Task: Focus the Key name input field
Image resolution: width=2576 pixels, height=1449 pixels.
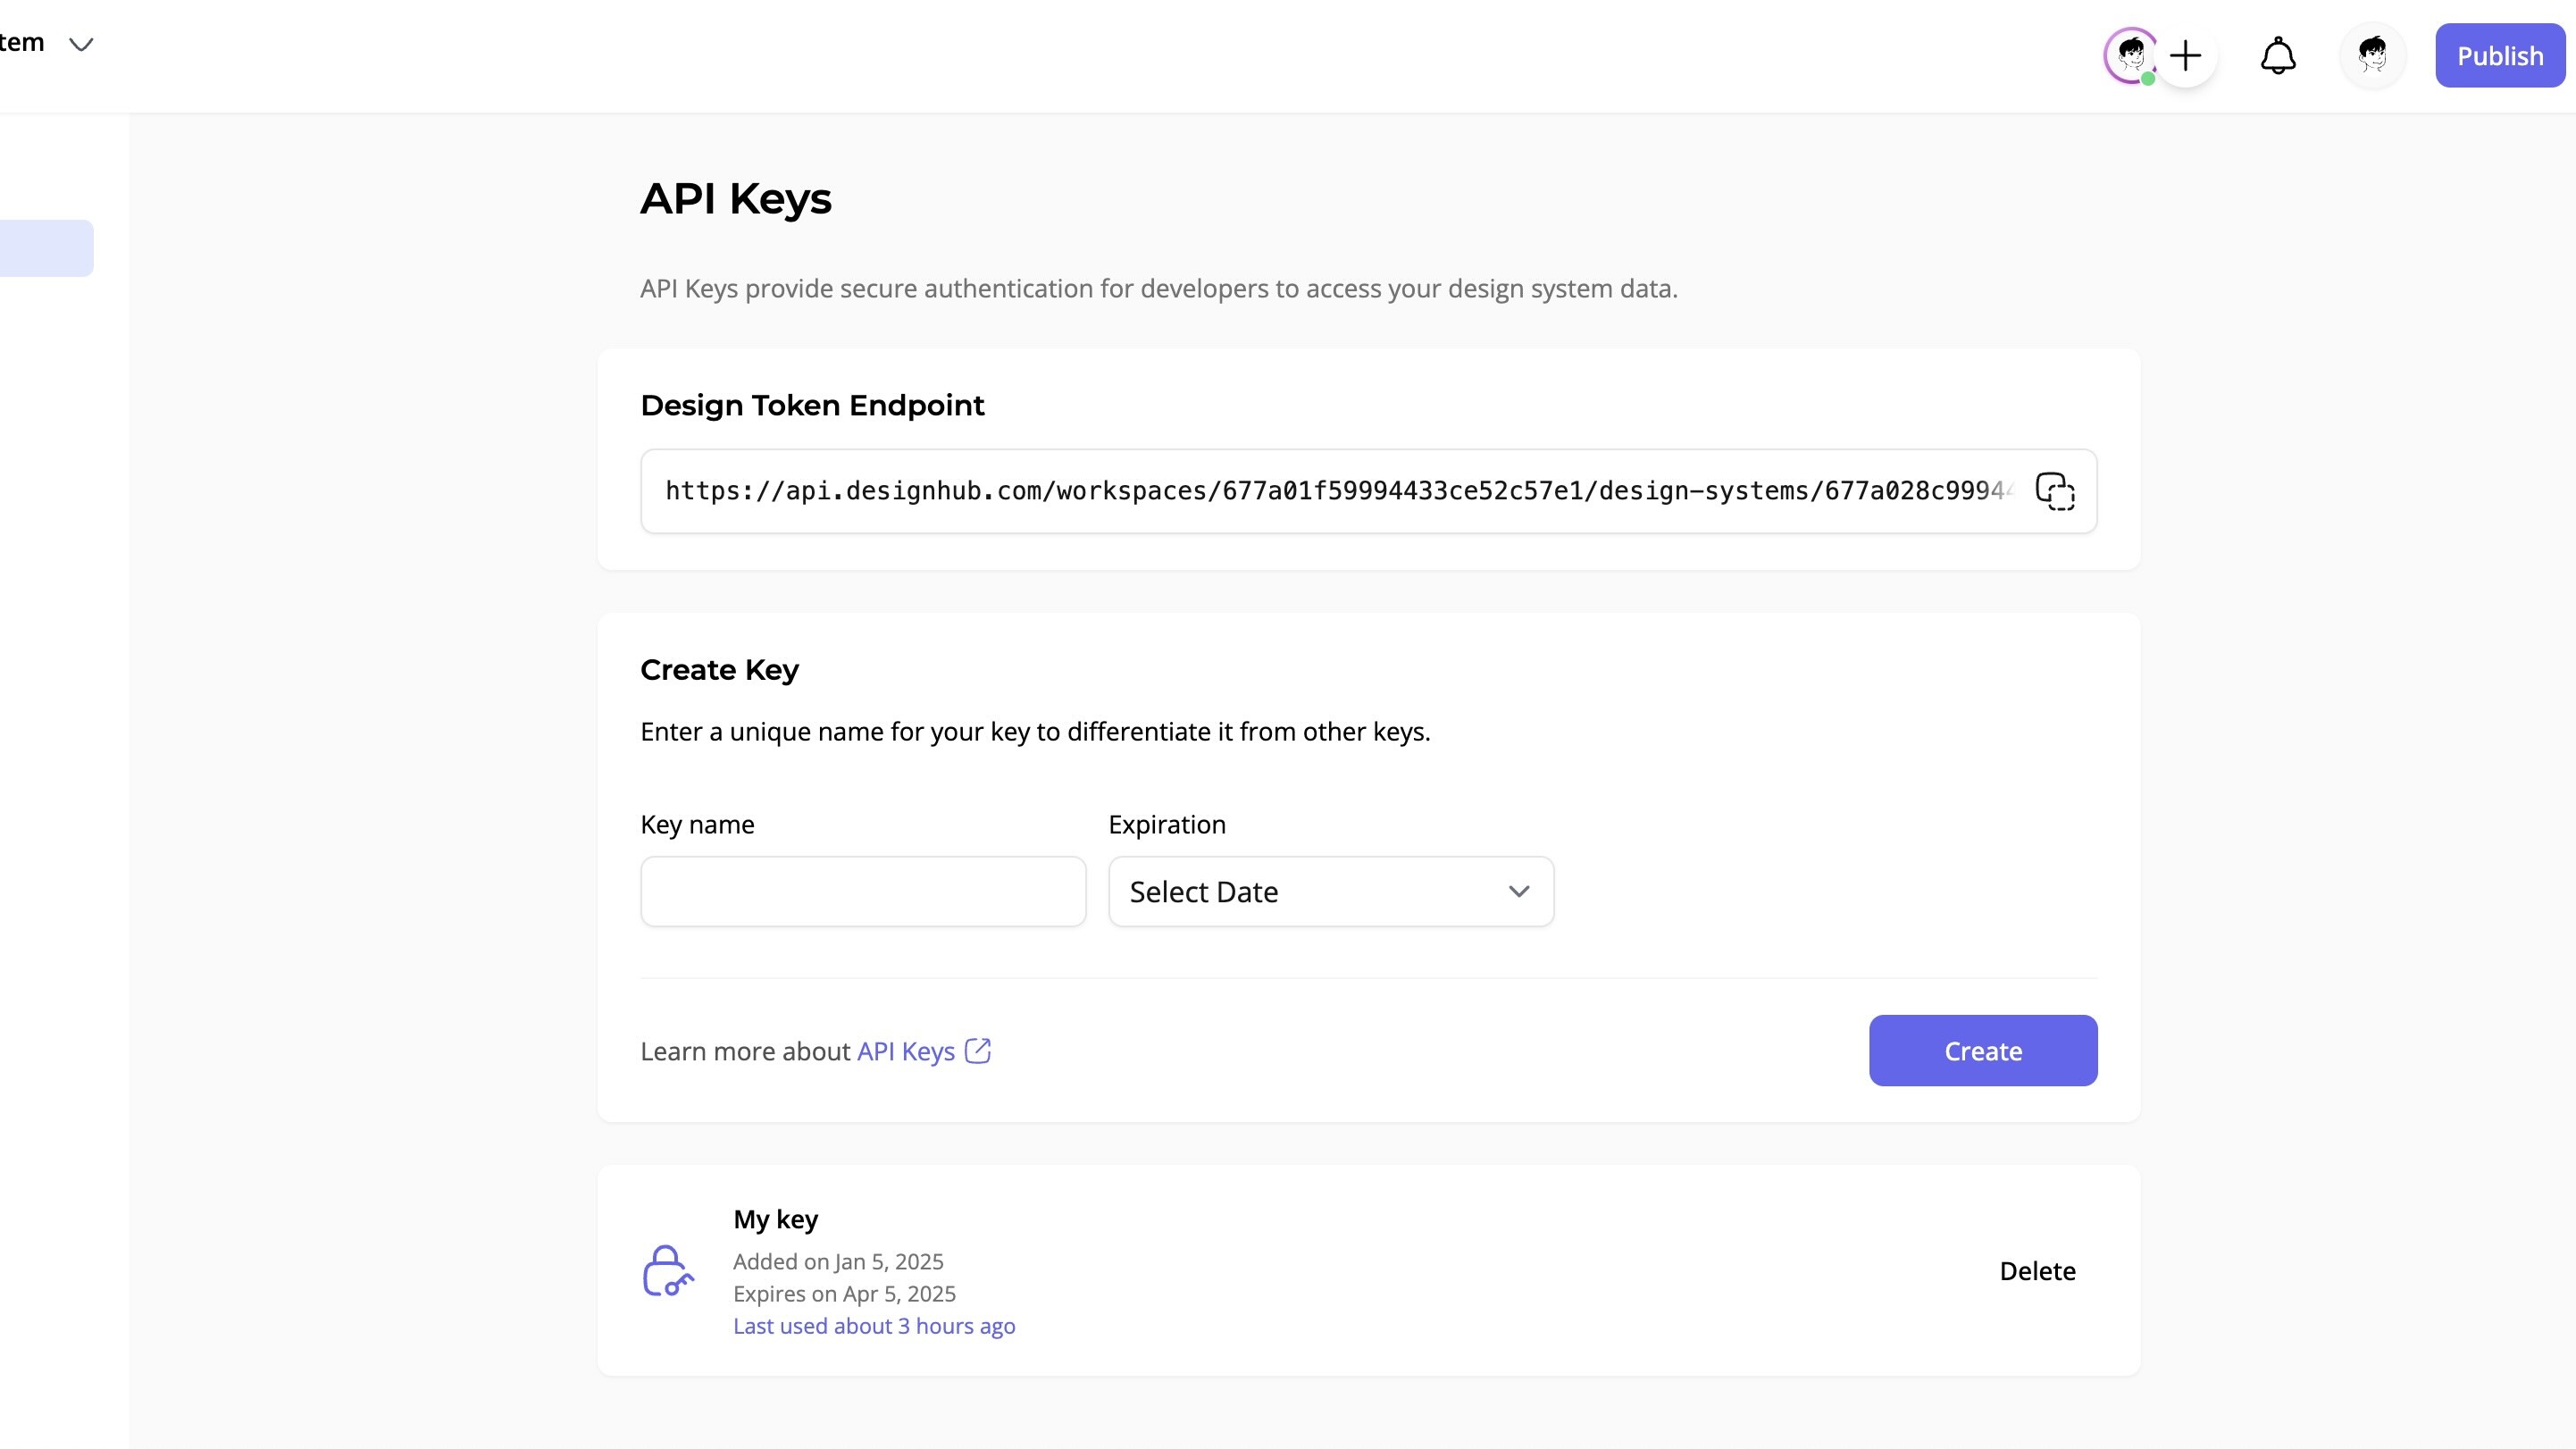Action: click(863, 891)
